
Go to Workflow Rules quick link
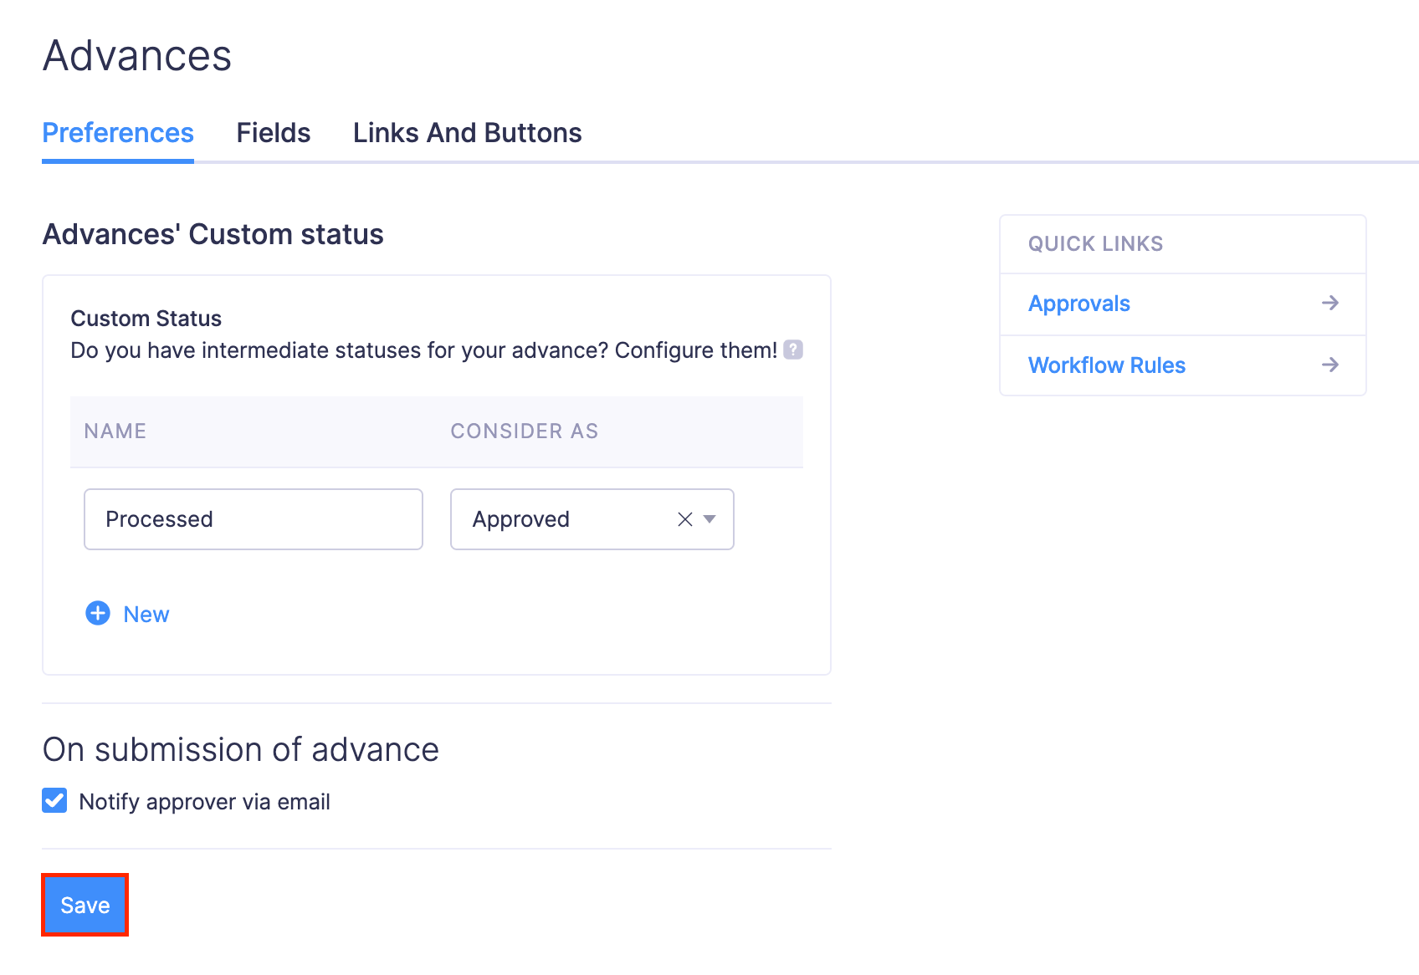(1106, 365)
